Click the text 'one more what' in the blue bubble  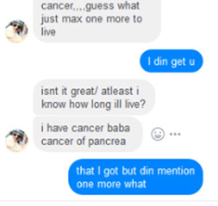[111, 184]
